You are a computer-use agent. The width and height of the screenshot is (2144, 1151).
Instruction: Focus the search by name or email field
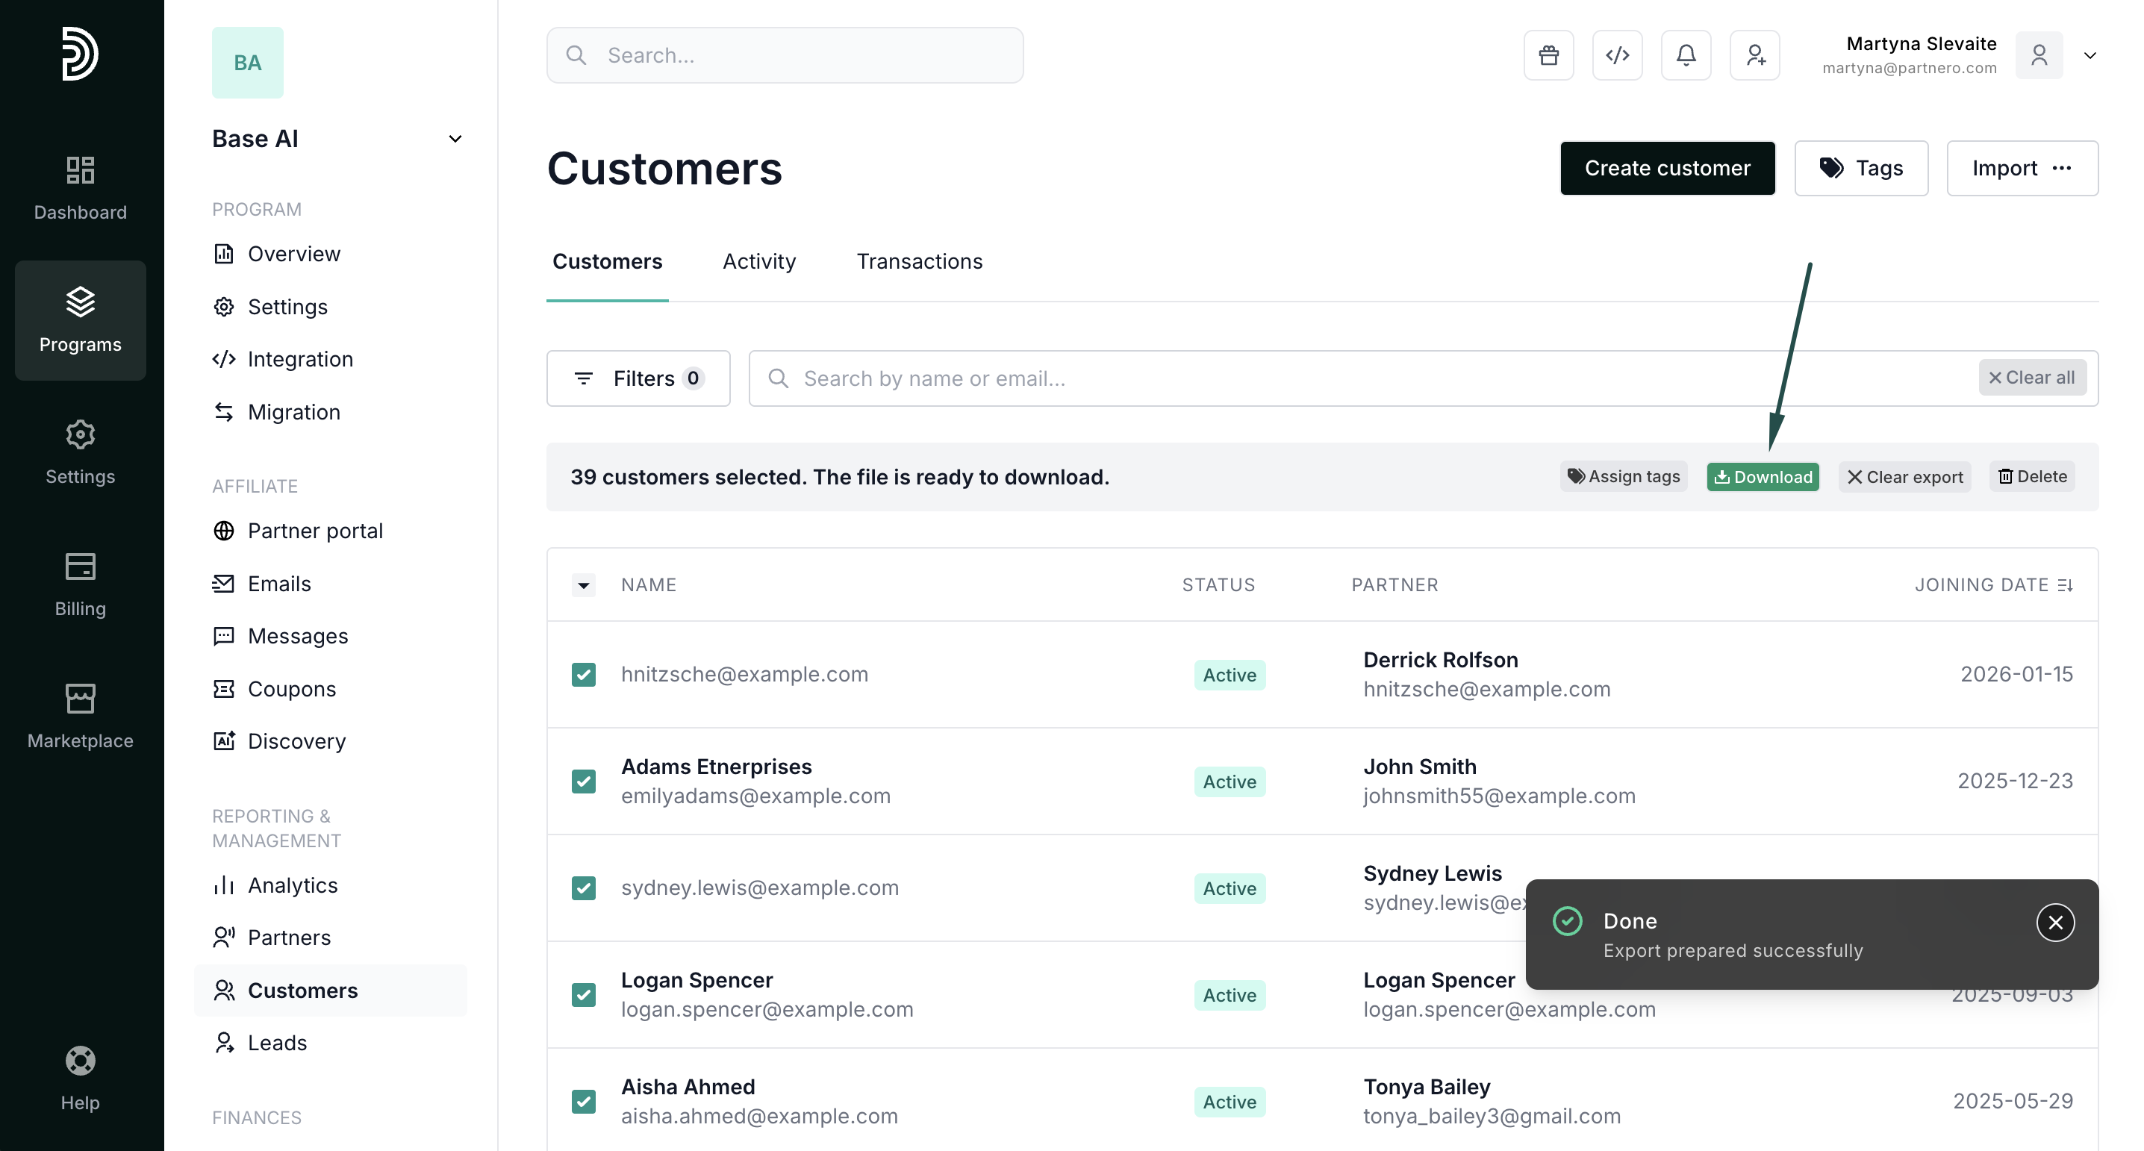click(x=1365, y=378)
